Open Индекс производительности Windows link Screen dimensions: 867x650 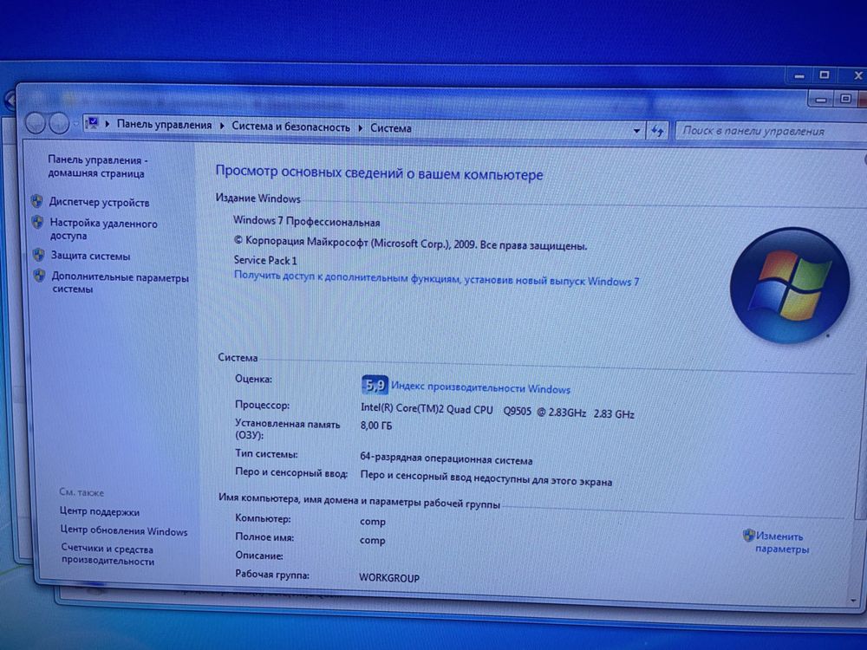(480, 387)
